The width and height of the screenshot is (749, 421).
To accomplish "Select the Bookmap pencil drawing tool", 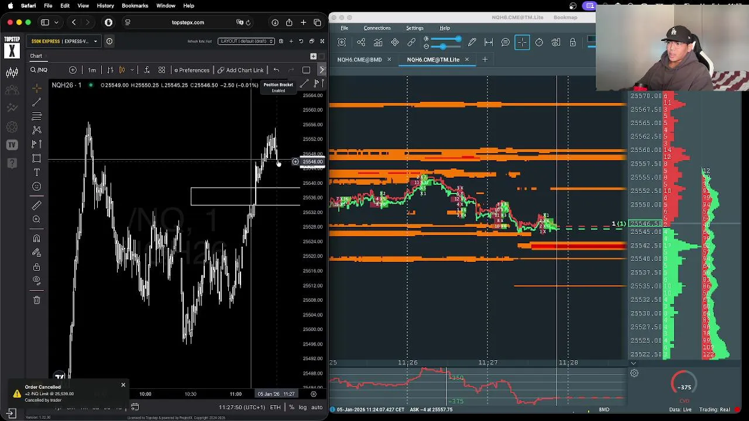I will (x=472, y=42).
